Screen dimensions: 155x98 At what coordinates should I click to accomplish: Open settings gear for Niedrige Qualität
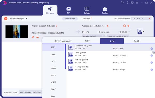pyautogui.click(x=152, y=70)
